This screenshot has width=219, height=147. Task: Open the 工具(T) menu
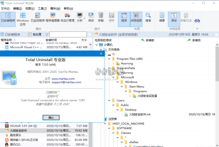click(42, 8)
